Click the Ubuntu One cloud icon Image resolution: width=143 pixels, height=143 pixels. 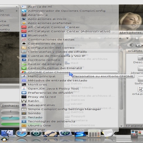24,125
